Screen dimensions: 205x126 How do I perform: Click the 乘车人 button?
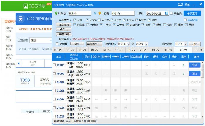point(64,29)
